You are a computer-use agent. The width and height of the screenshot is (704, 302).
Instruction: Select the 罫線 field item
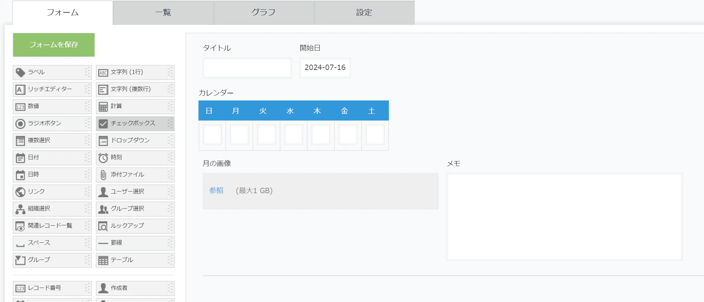(x=135, y=243)
